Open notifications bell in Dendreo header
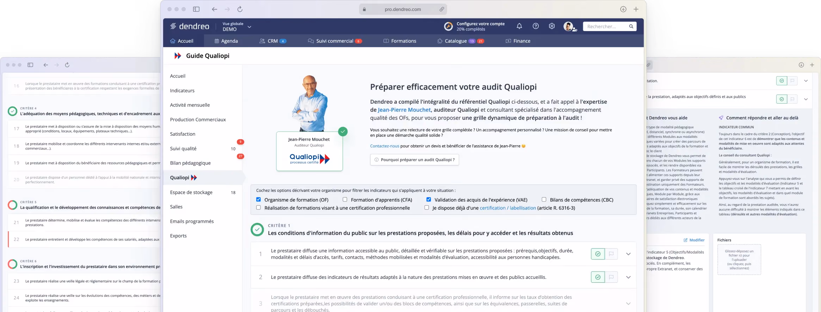Screen dimensions: 821x312 coord(519,26)
